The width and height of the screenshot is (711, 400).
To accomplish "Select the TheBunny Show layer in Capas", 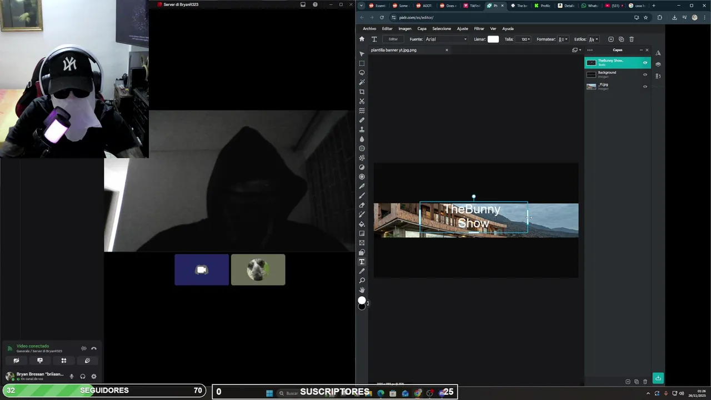I will coord(617,63).
